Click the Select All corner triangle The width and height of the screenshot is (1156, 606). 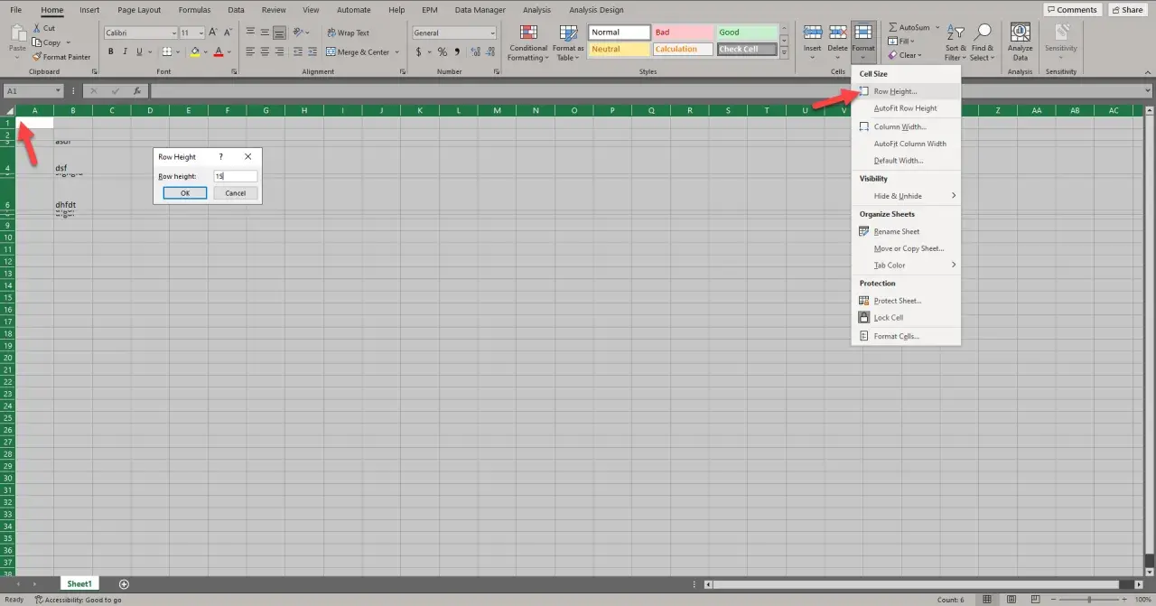[x=8, y=110]
